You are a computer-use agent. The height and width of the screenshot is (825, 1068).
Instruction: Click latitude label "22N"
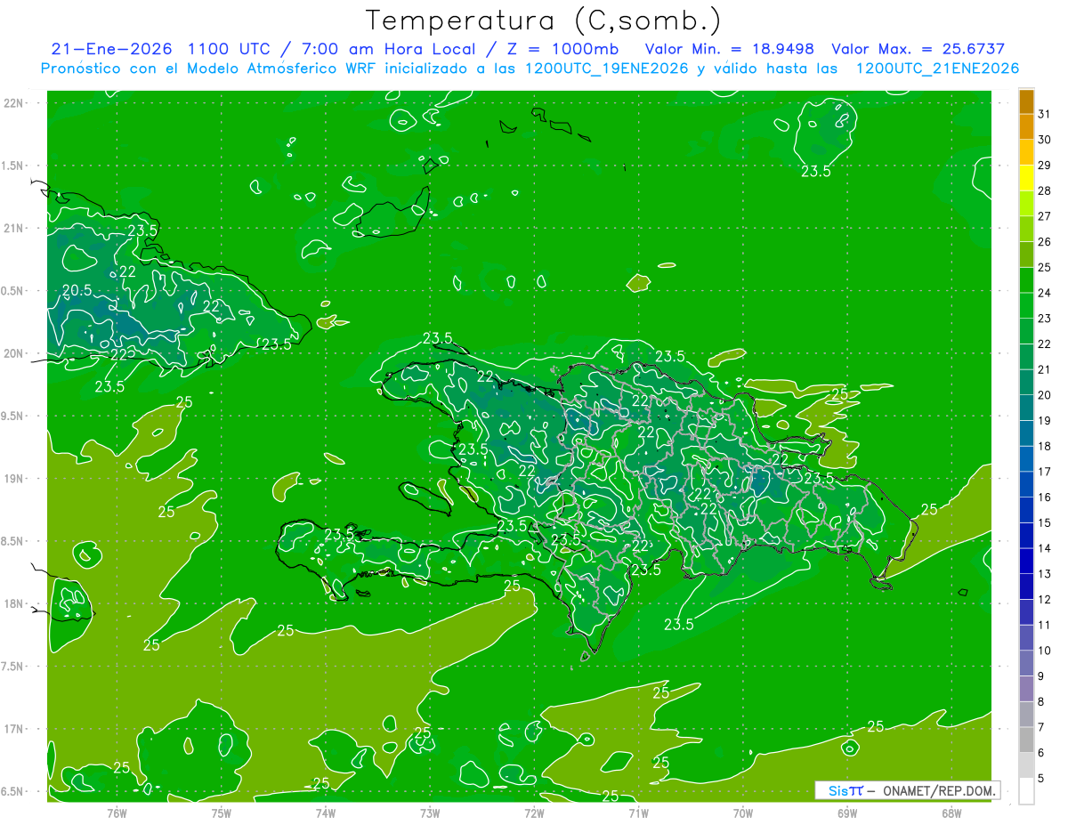click(15, 102)
